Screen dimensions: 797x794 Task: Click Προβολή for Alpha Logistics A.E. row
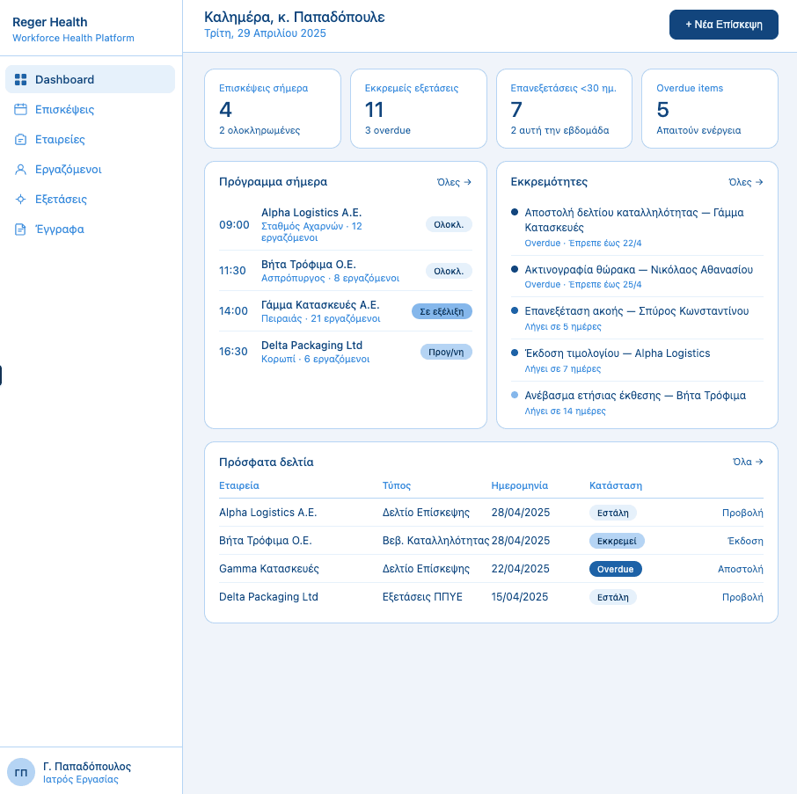742,513
